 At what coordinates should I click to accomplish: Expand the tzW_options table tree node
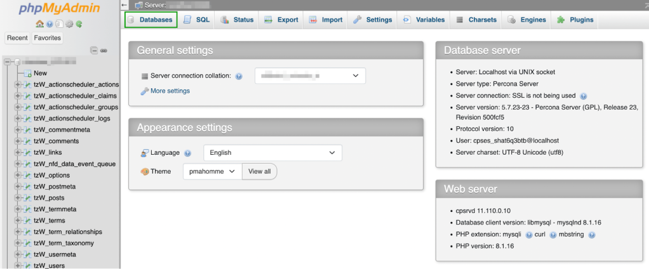17,175
